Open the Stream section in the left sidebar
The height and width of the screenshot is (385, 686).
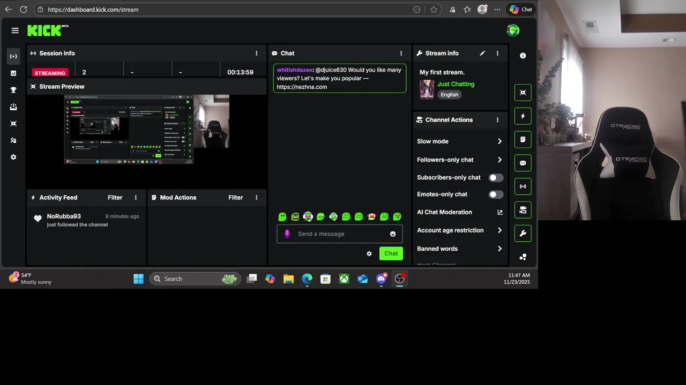tap(13, 56)
